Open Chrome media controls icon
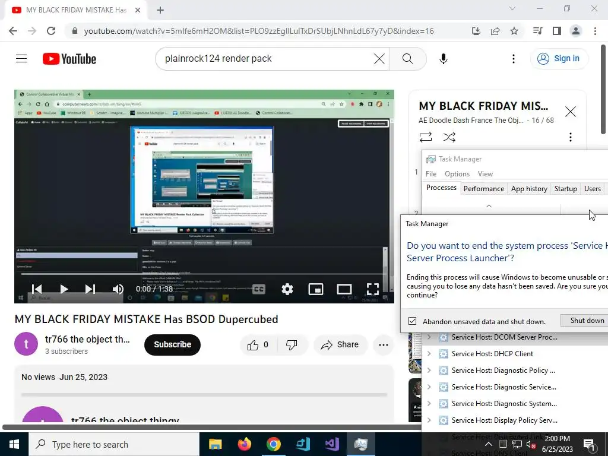Screen dimensions: 608x456 point(537,31)
